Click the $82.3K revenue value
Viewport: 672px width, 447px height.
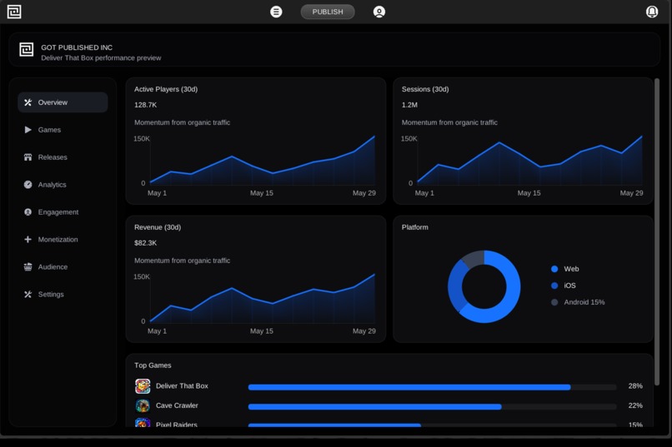(x=145, y=243)
